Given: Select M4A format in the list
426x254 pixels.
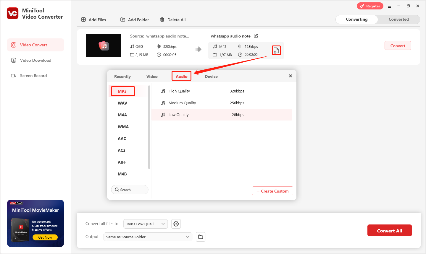Looking at the screenshot, I should tap(122, 115).
